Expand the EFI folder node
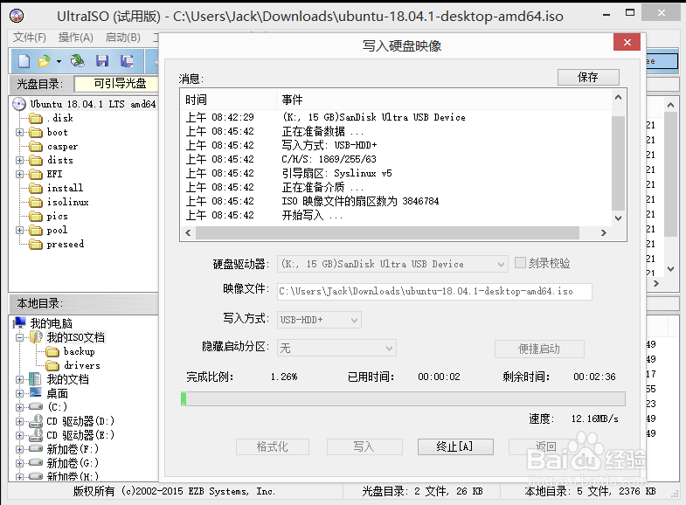Image resolution: width=686 pixels, height=505 pixels. (x=20, y=174)
